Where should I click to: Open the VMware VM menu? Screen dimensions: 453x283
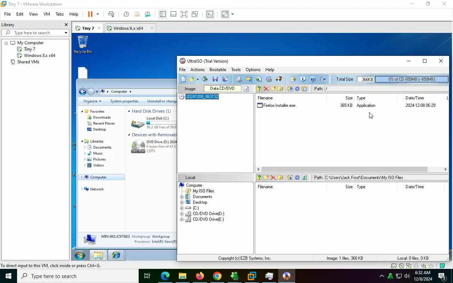(x=46, y=14)
